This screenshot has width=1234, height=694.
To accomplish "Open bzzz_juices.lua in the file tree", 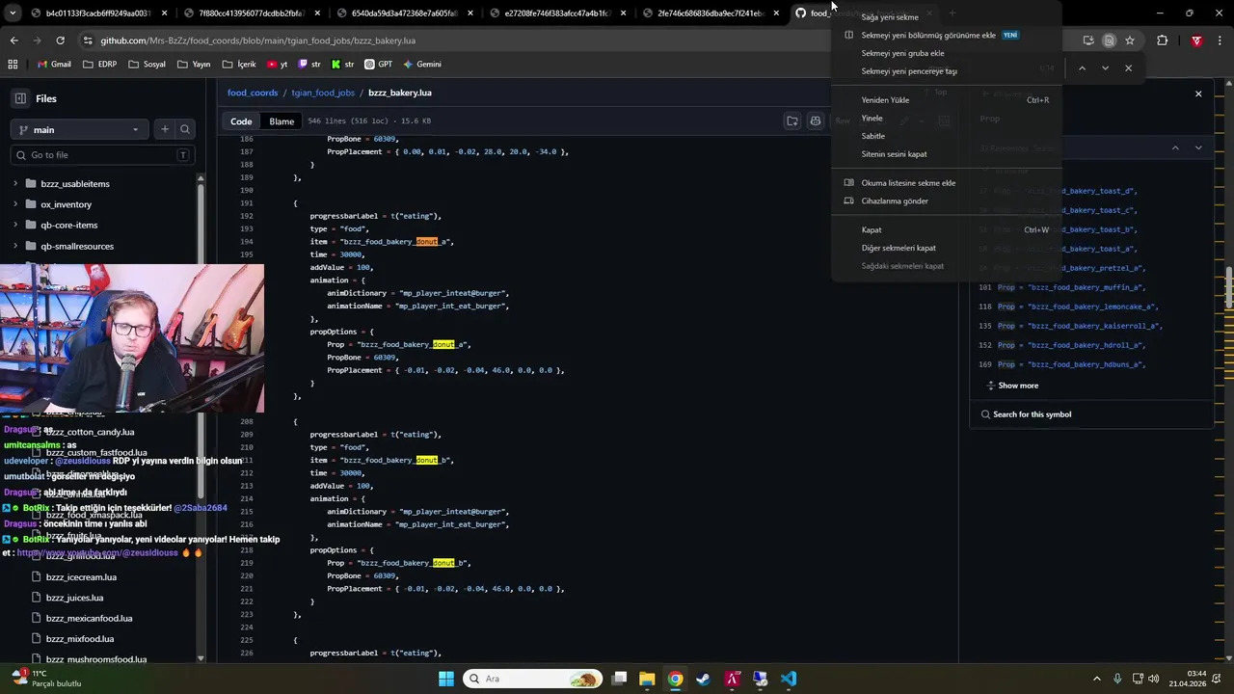I will [74, 598].
